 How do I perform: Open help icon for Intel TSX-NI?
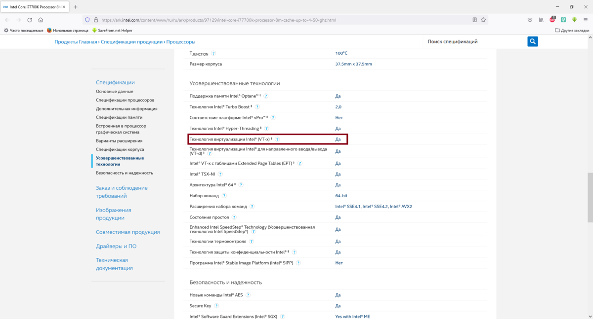click(x=220, y=174)
